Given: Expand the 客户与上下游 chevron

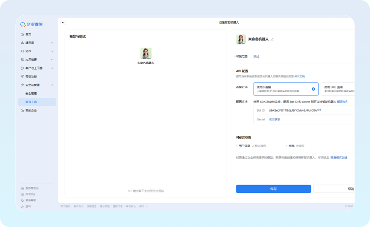Looking at the screenshot, I should pos(52,68).
